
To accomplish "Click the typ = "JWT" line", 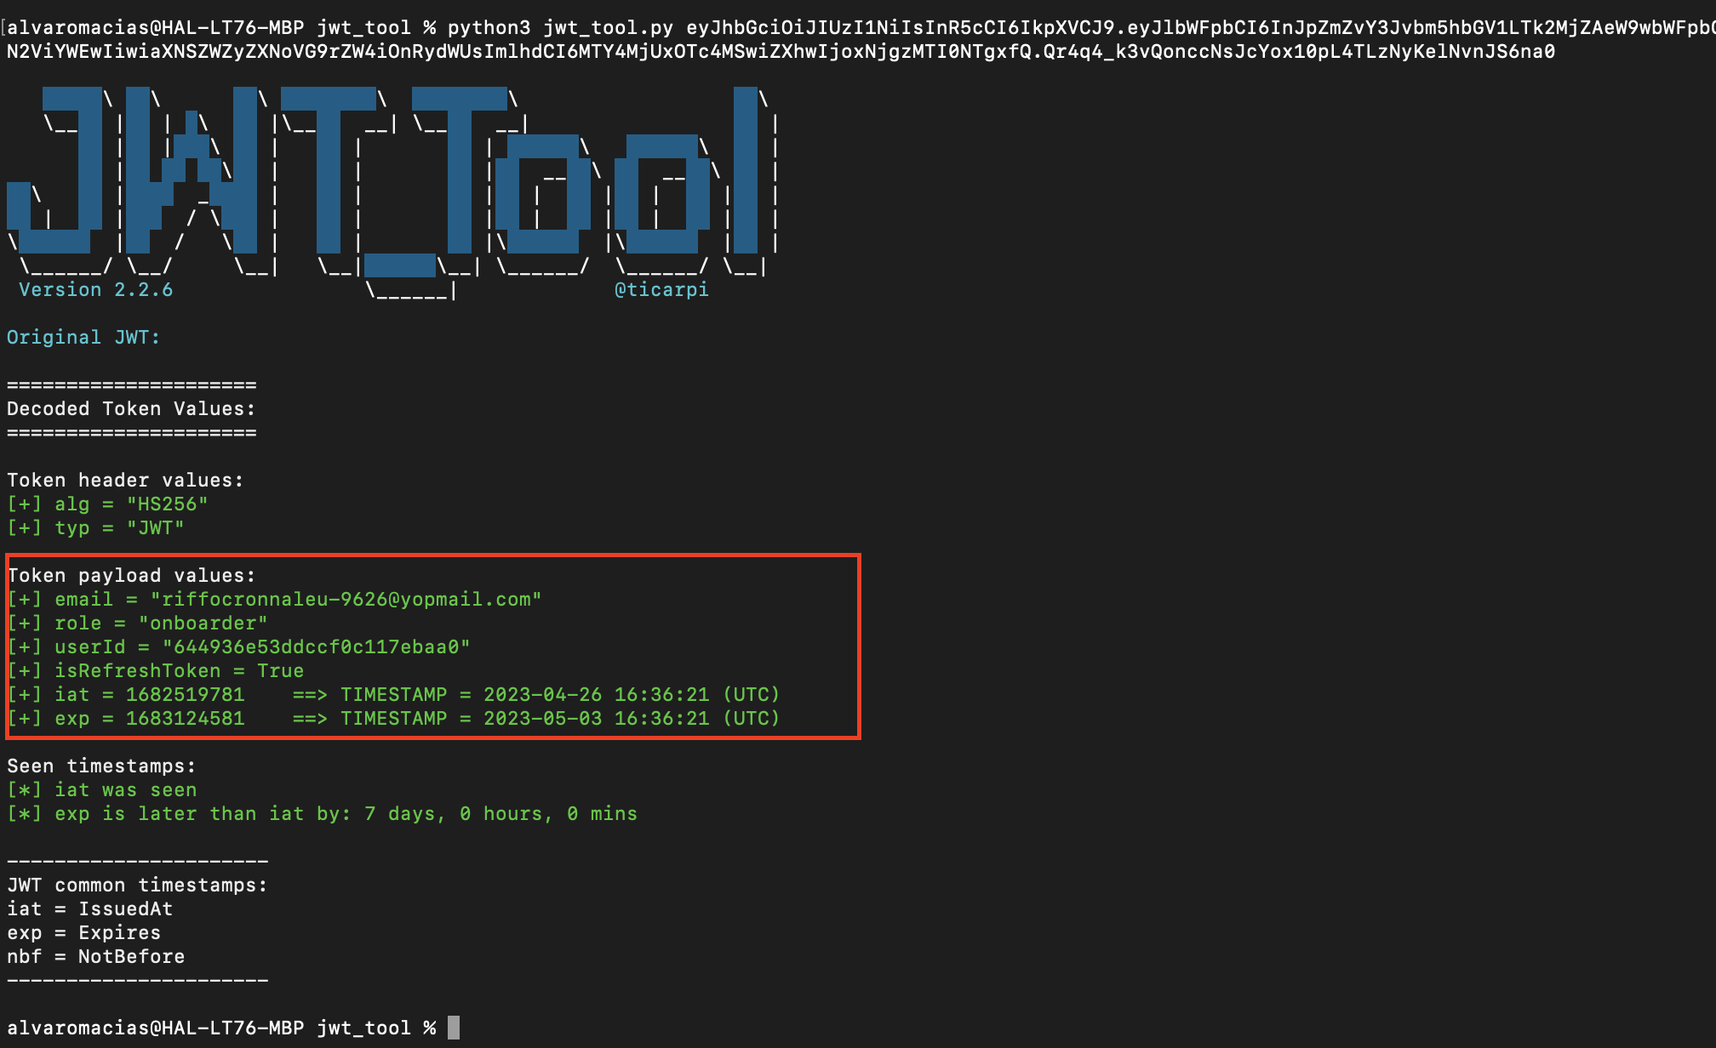I will tap(95, 528).
